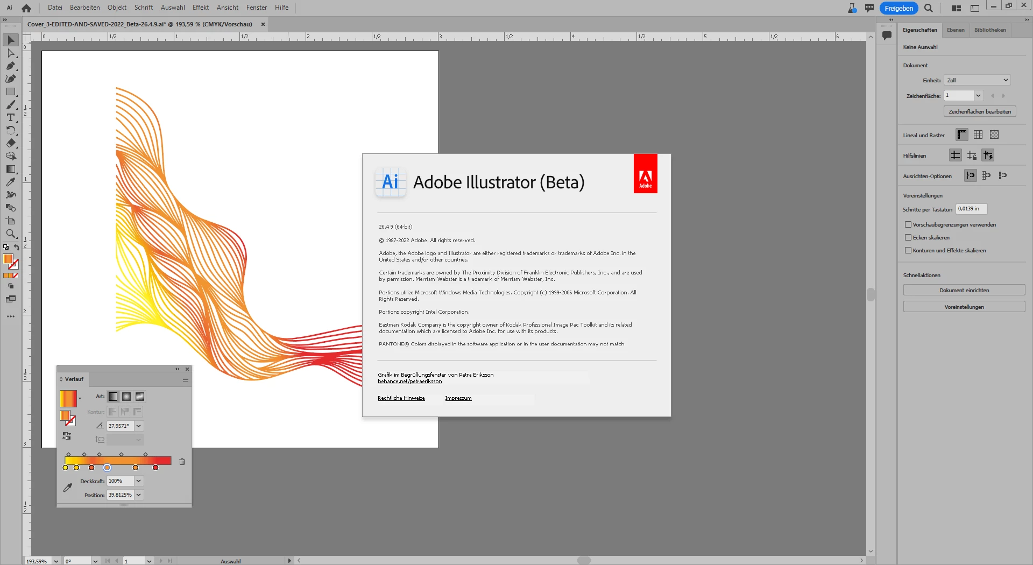Open the zoom level dropdown in status bar
The width and height of the screenshot is (1033, 565).
pyautogui.click(x=56, y=561)
